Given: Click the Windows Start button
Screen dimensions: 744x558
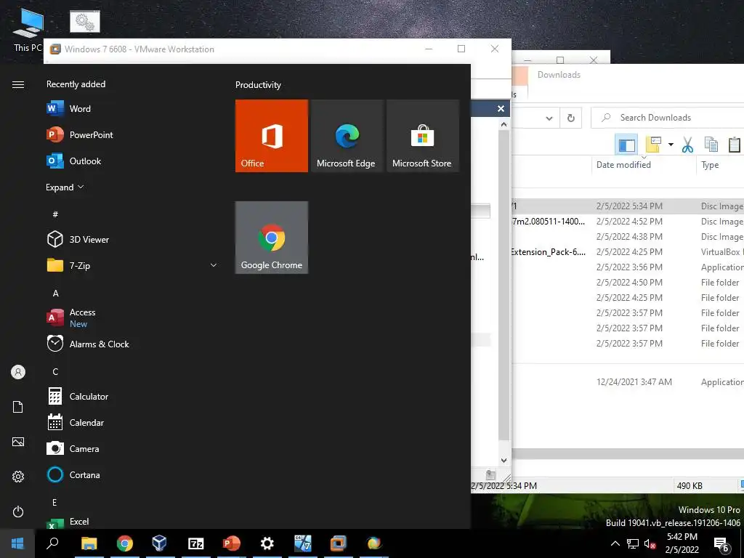Looking at the screenshot, I should point(17,543).
